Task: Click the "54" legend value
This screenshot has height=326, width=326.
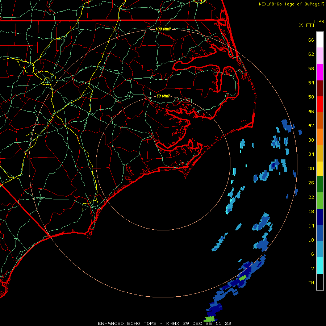Action: click(311, 83)
